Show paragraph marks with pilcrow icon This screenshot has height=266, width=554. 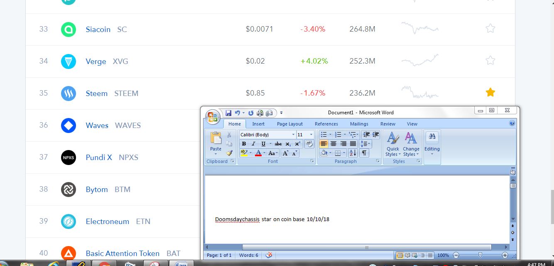[364, 153]
